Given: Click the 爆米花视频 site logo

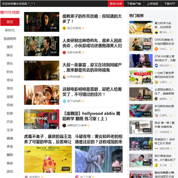Looking at the screenshot, I should [x=10, y=12].
